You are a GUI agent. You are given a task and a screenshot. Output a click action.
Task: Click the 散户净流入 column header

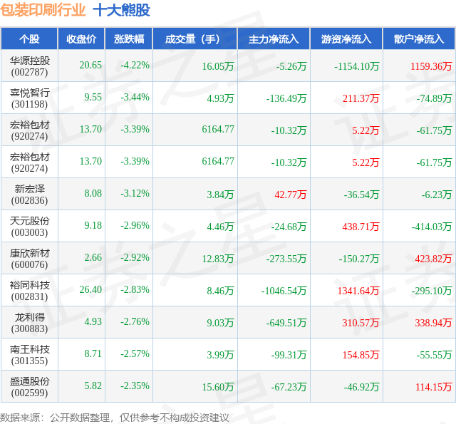point(419,38)
